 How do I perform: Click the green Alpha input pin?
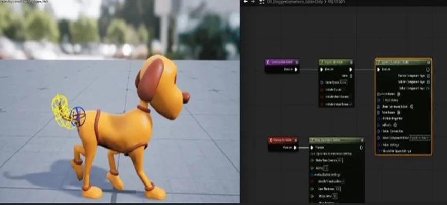(x=312, y=168)
